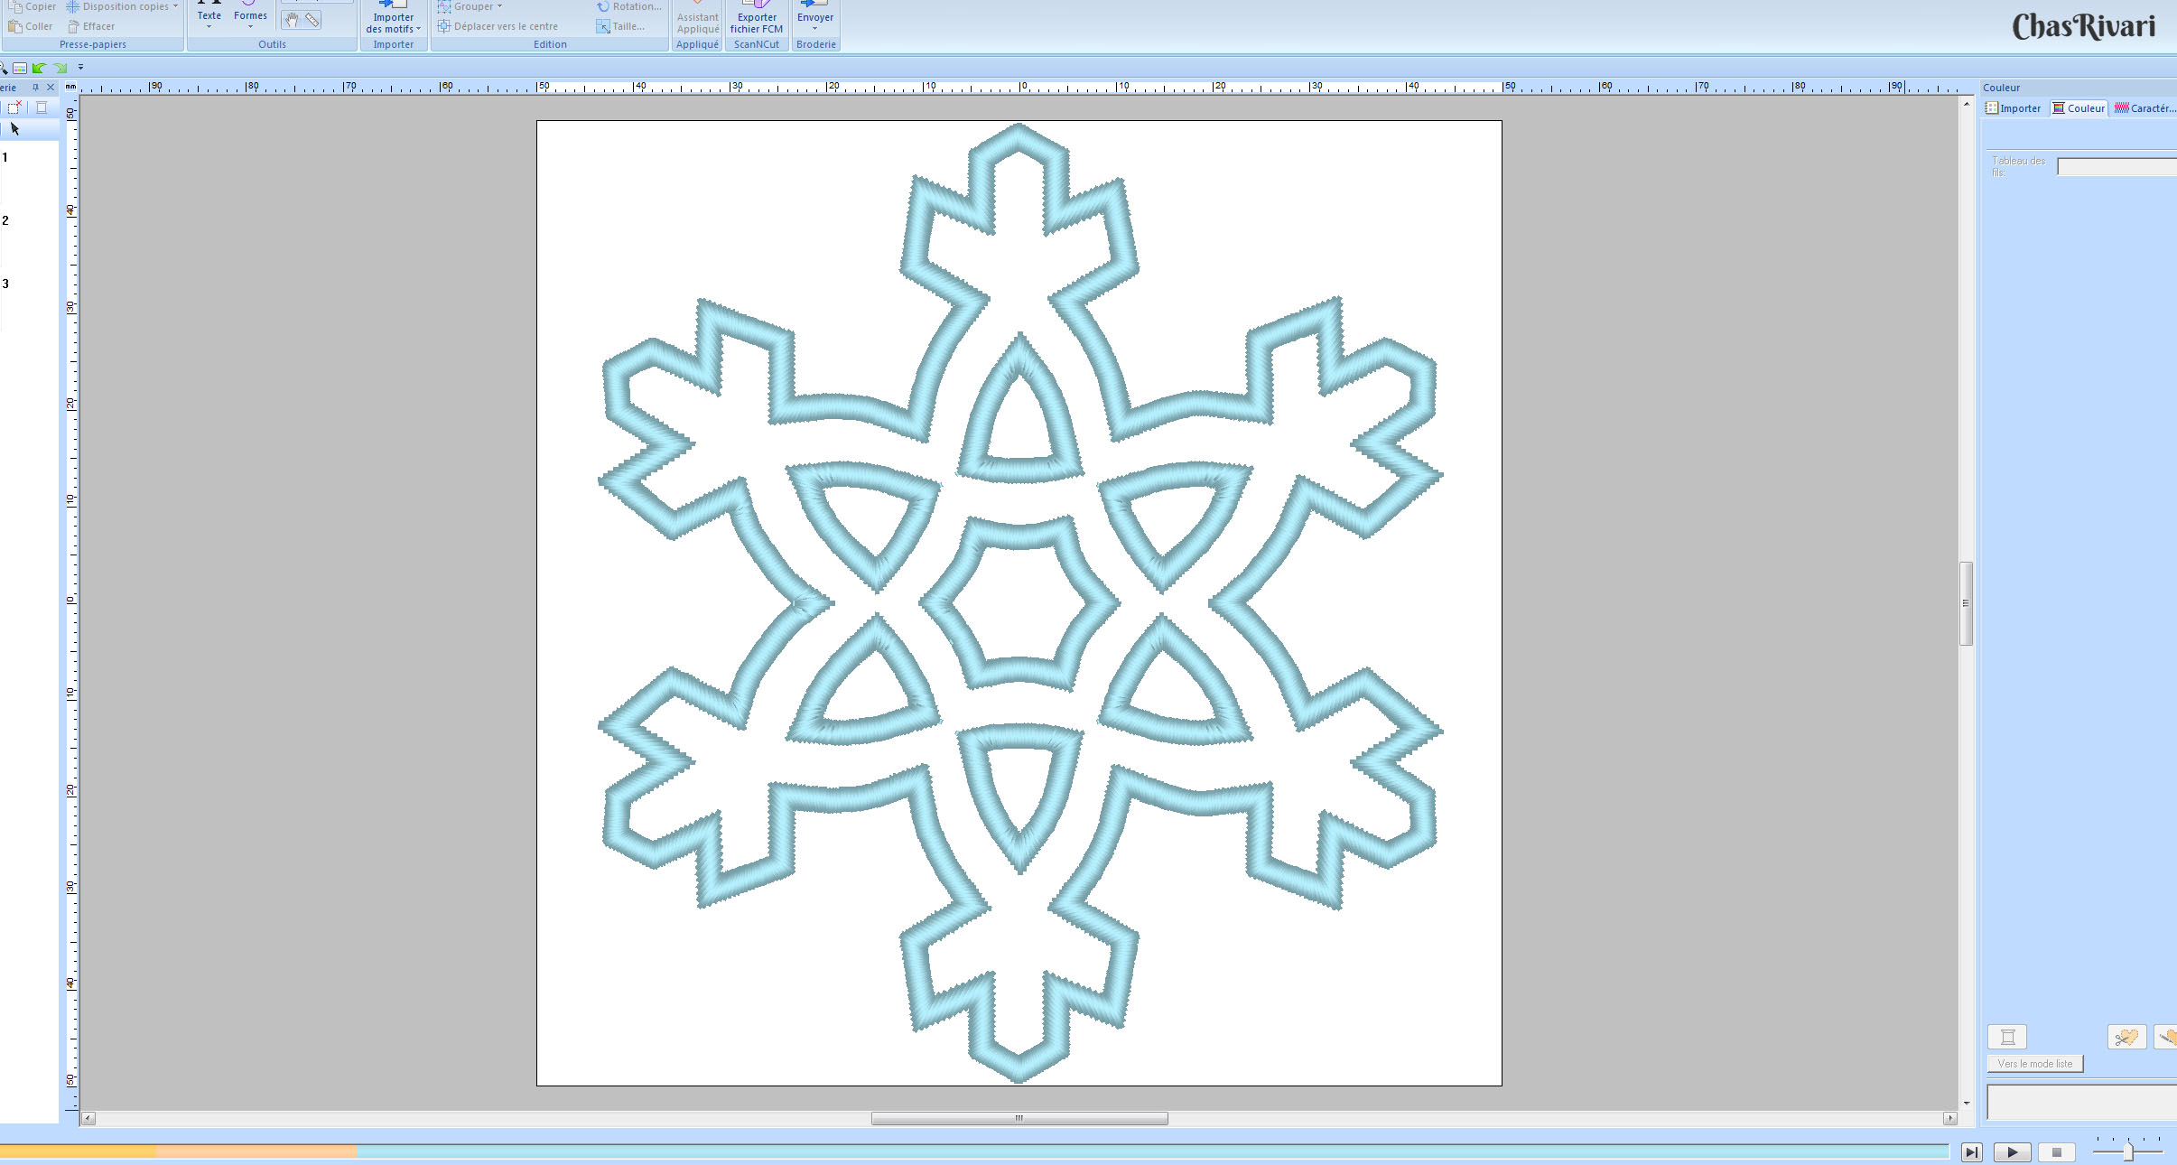Viewport: 2177px width, 1165px height.
Task: Open the Texte tool dropdown
Action: click(x=209, y=15)
